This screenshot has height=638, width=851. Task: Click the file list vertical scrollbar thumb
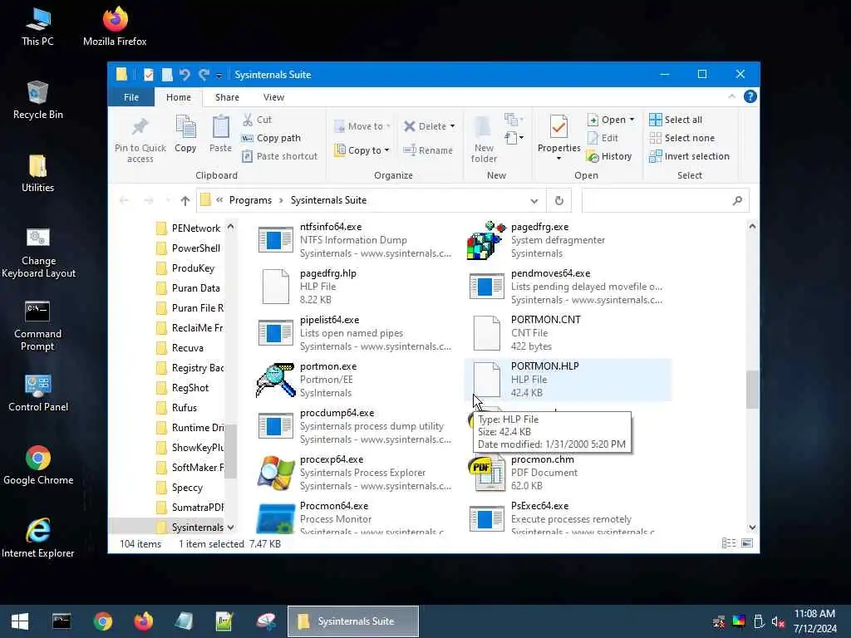click(x=751, y=389)
